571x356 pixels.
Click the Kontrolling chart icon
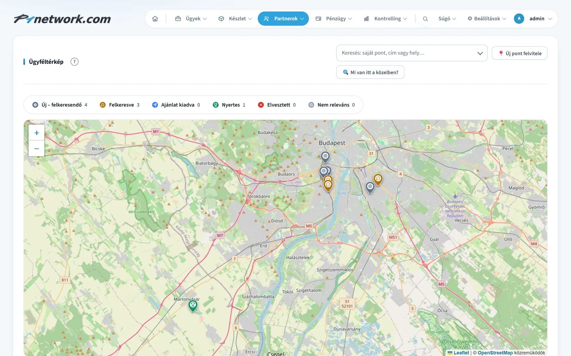[x=366, y=19]
